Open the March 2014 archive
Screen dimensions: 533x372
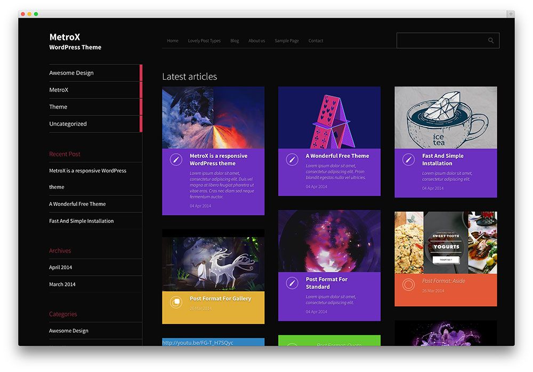pyautogui.click(x=62, y=284)
